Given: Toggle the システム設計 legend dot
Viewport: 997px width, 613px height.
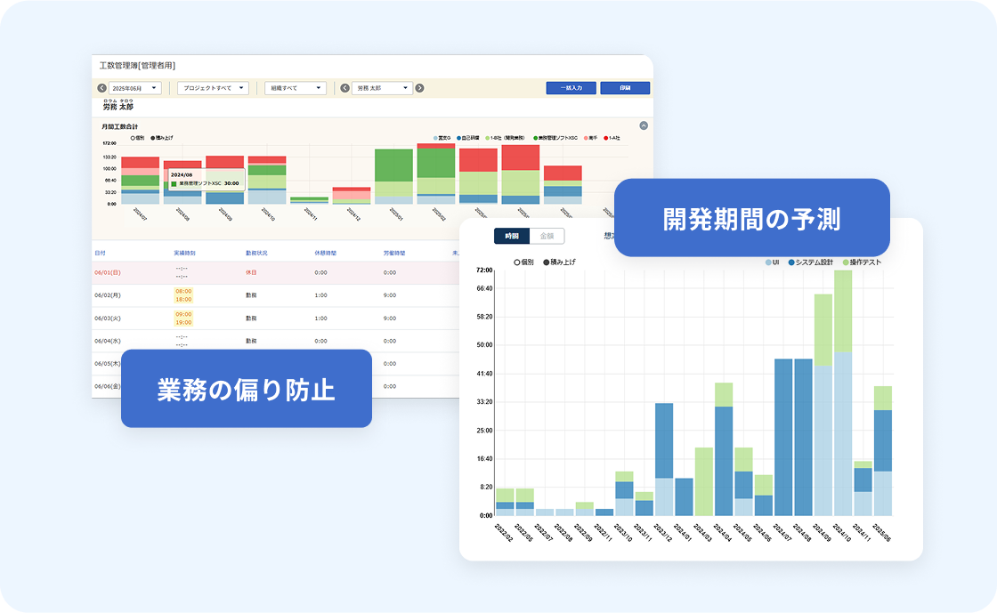Looking at the screenshot, I should coord(791,262).
